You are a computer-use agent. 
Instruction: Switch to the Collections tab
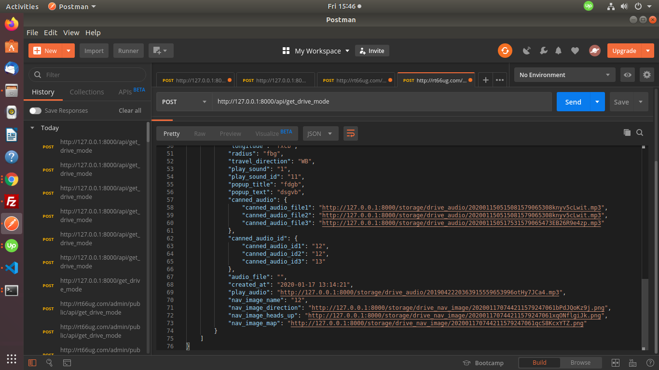[87, 92]
